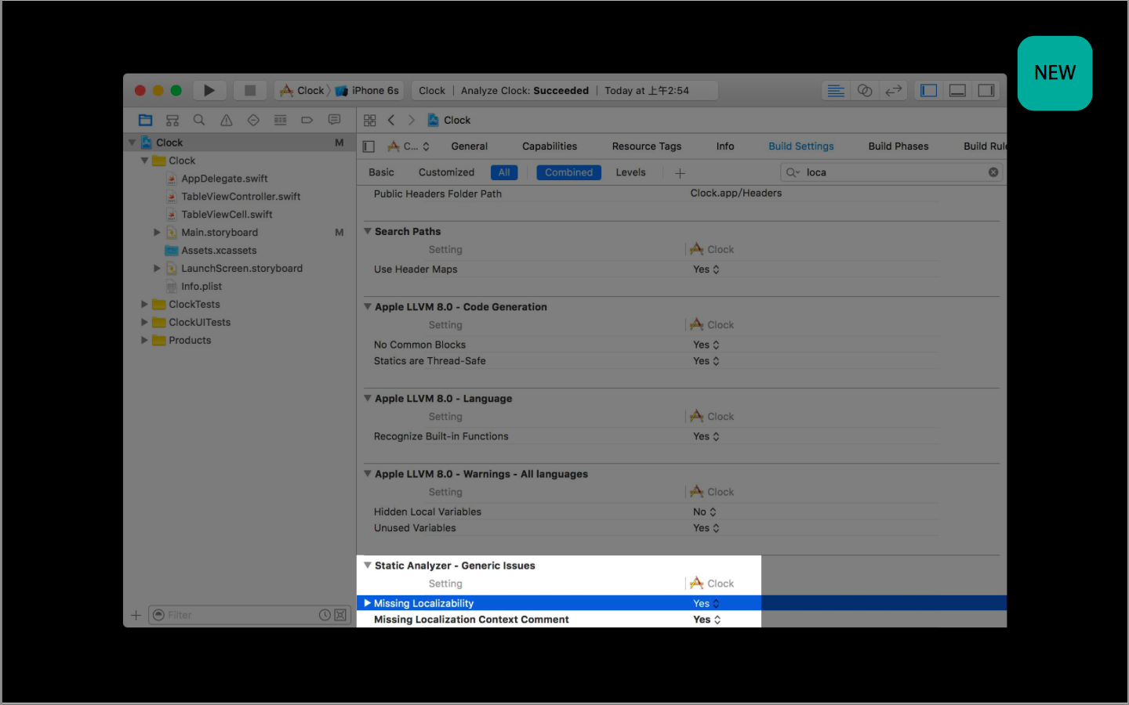
Task: Switch to the General tab
Action: pyautogui.click(x=470, y=146)
